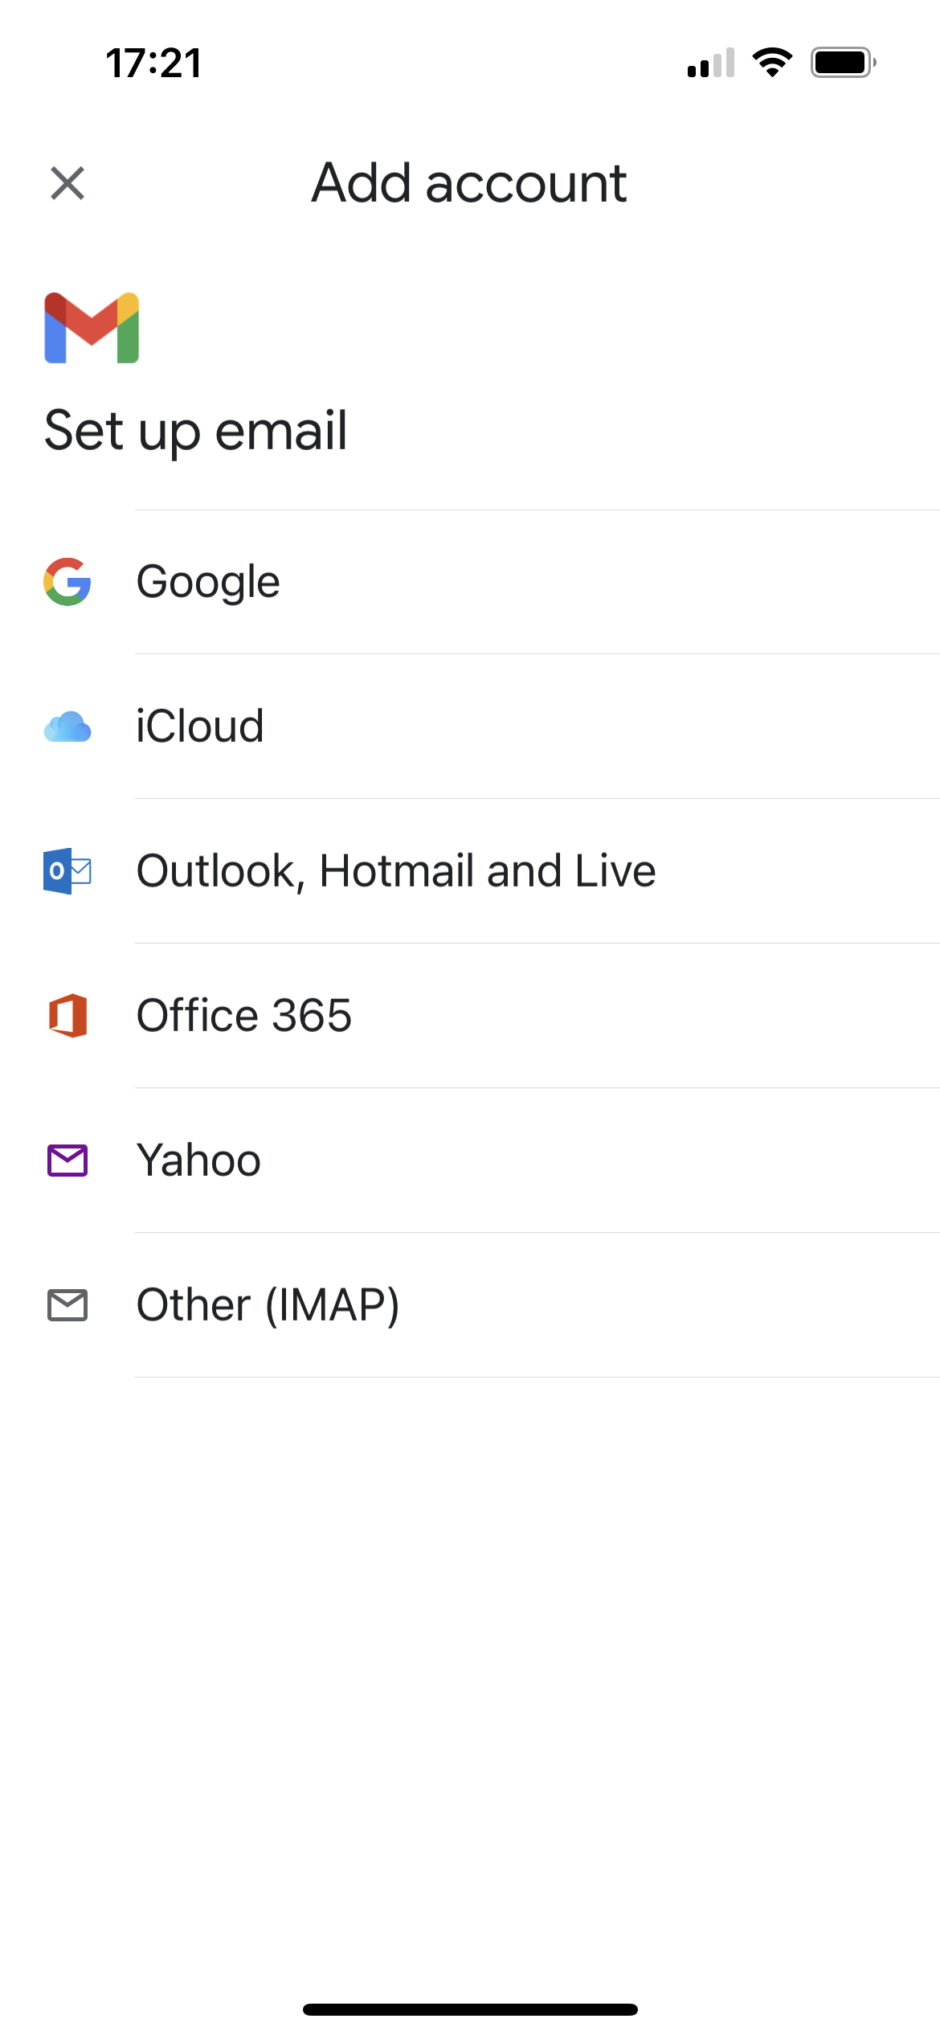Tap the iCloud cloud icon
Screen dimensions: 940x2035
(67, 727)
